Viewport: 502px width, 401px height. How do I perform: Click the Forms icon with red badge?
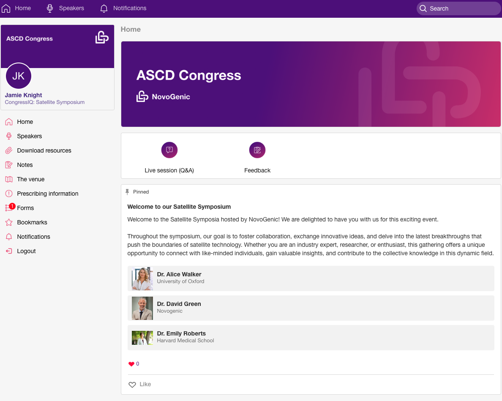coord(10,207)
